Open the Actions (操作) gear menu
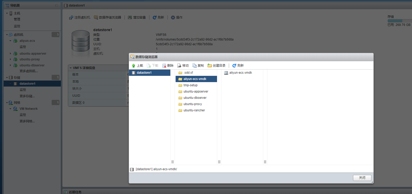412x194 pixels. pyautogui.click(x=173, y=18)
